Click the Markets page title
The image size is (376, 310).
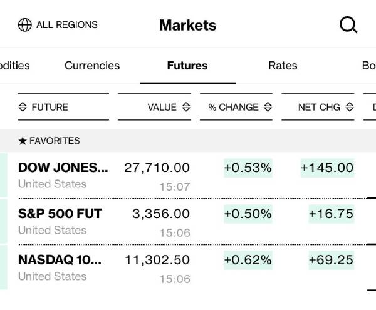pyautogui.click(x=187, y=25)
